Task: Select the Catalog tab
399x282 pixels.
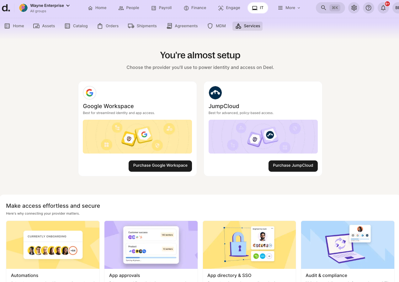Action: pyautogui.click(x=76, y=26)
